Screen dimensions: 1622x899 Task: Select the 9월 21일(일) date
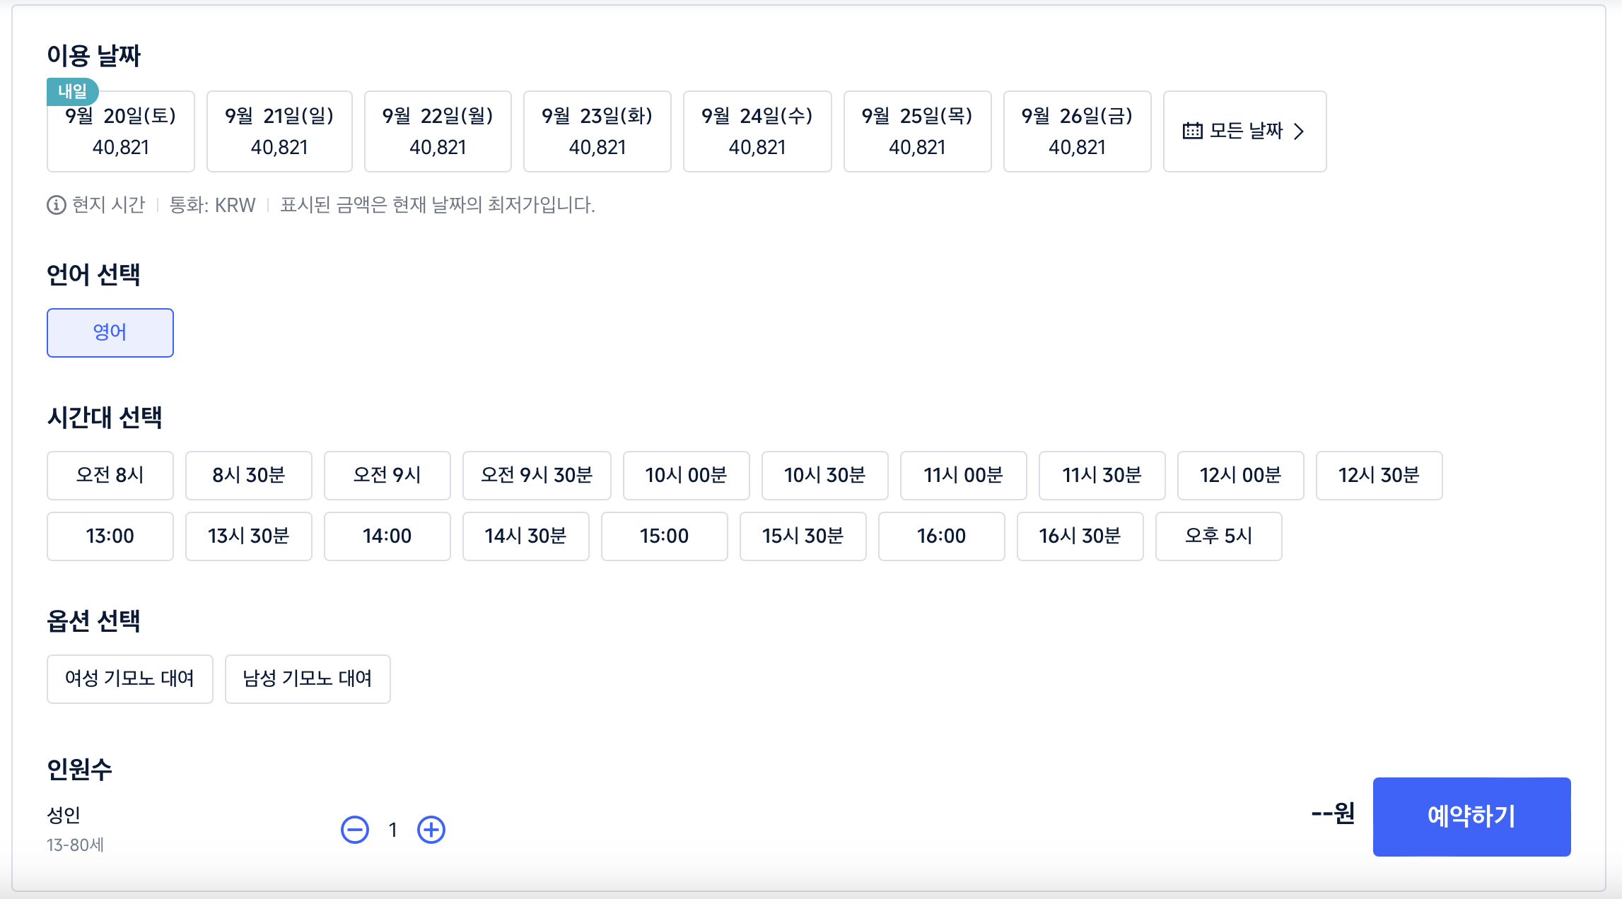point(279,131)
